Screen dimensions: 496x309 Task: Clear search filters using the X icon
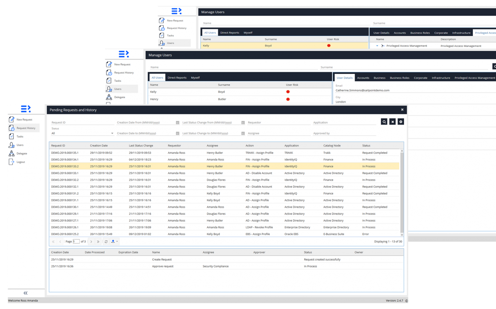tap(392, 121)
